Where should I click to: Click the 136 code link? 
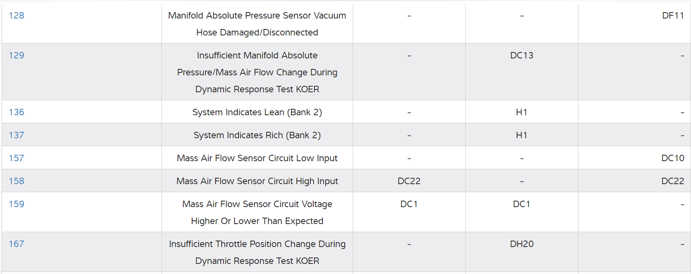click(x=17, y=112)
